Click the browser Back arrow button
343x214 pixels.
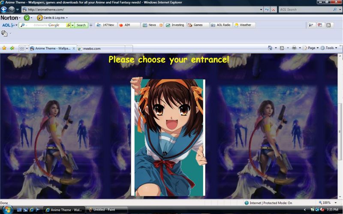click(x=4, y=9)
